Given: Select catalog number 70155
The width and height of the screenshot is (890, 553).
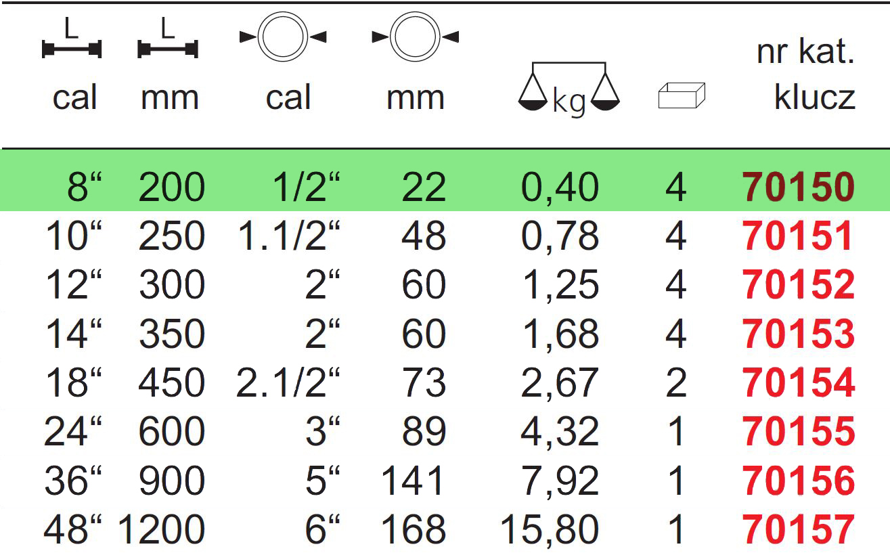Looking at the screenshot, I should pyautogui.click(x=799, y=432).
